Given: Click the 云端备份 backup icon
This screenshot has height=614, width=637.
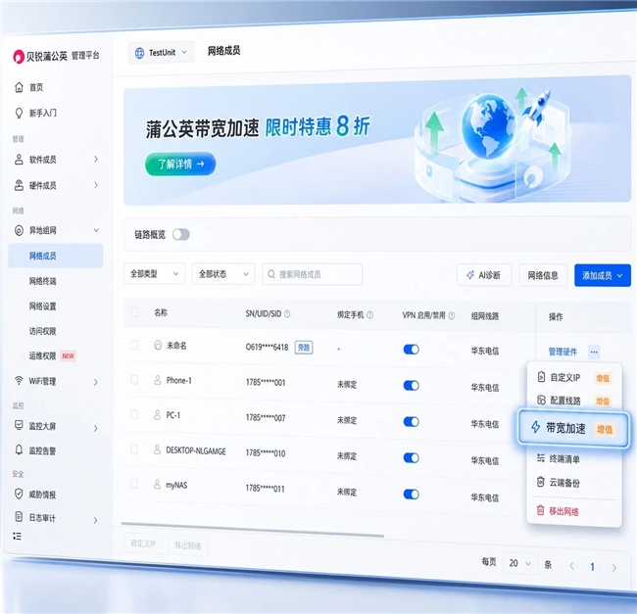Looking at the screenshot, I should click(541, 482).
